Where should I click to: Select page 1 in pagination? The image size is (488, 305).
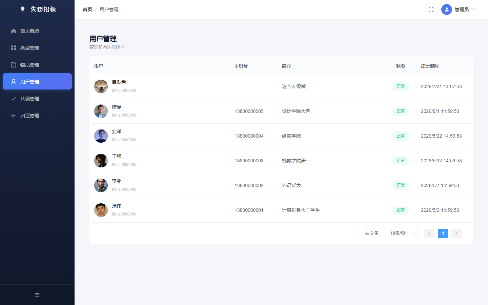click(443, 233)
